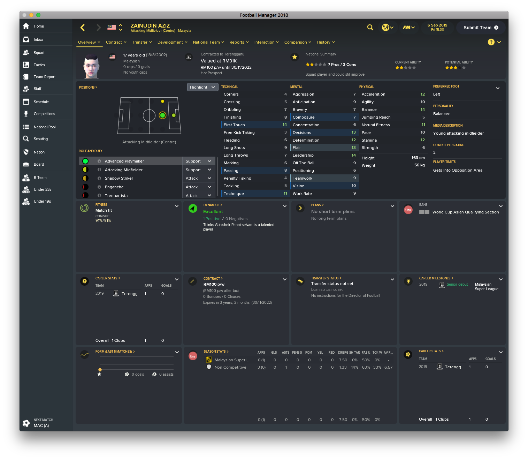Image resolution: width=528 pixels, height=459 pixels.
Task: Click the yellow help question icon
Action: 491,42
